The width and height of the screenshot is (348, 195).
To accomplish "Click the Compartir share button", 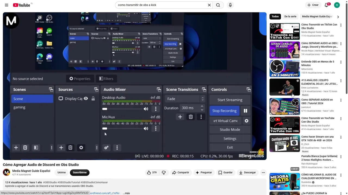I will (181, 173).
